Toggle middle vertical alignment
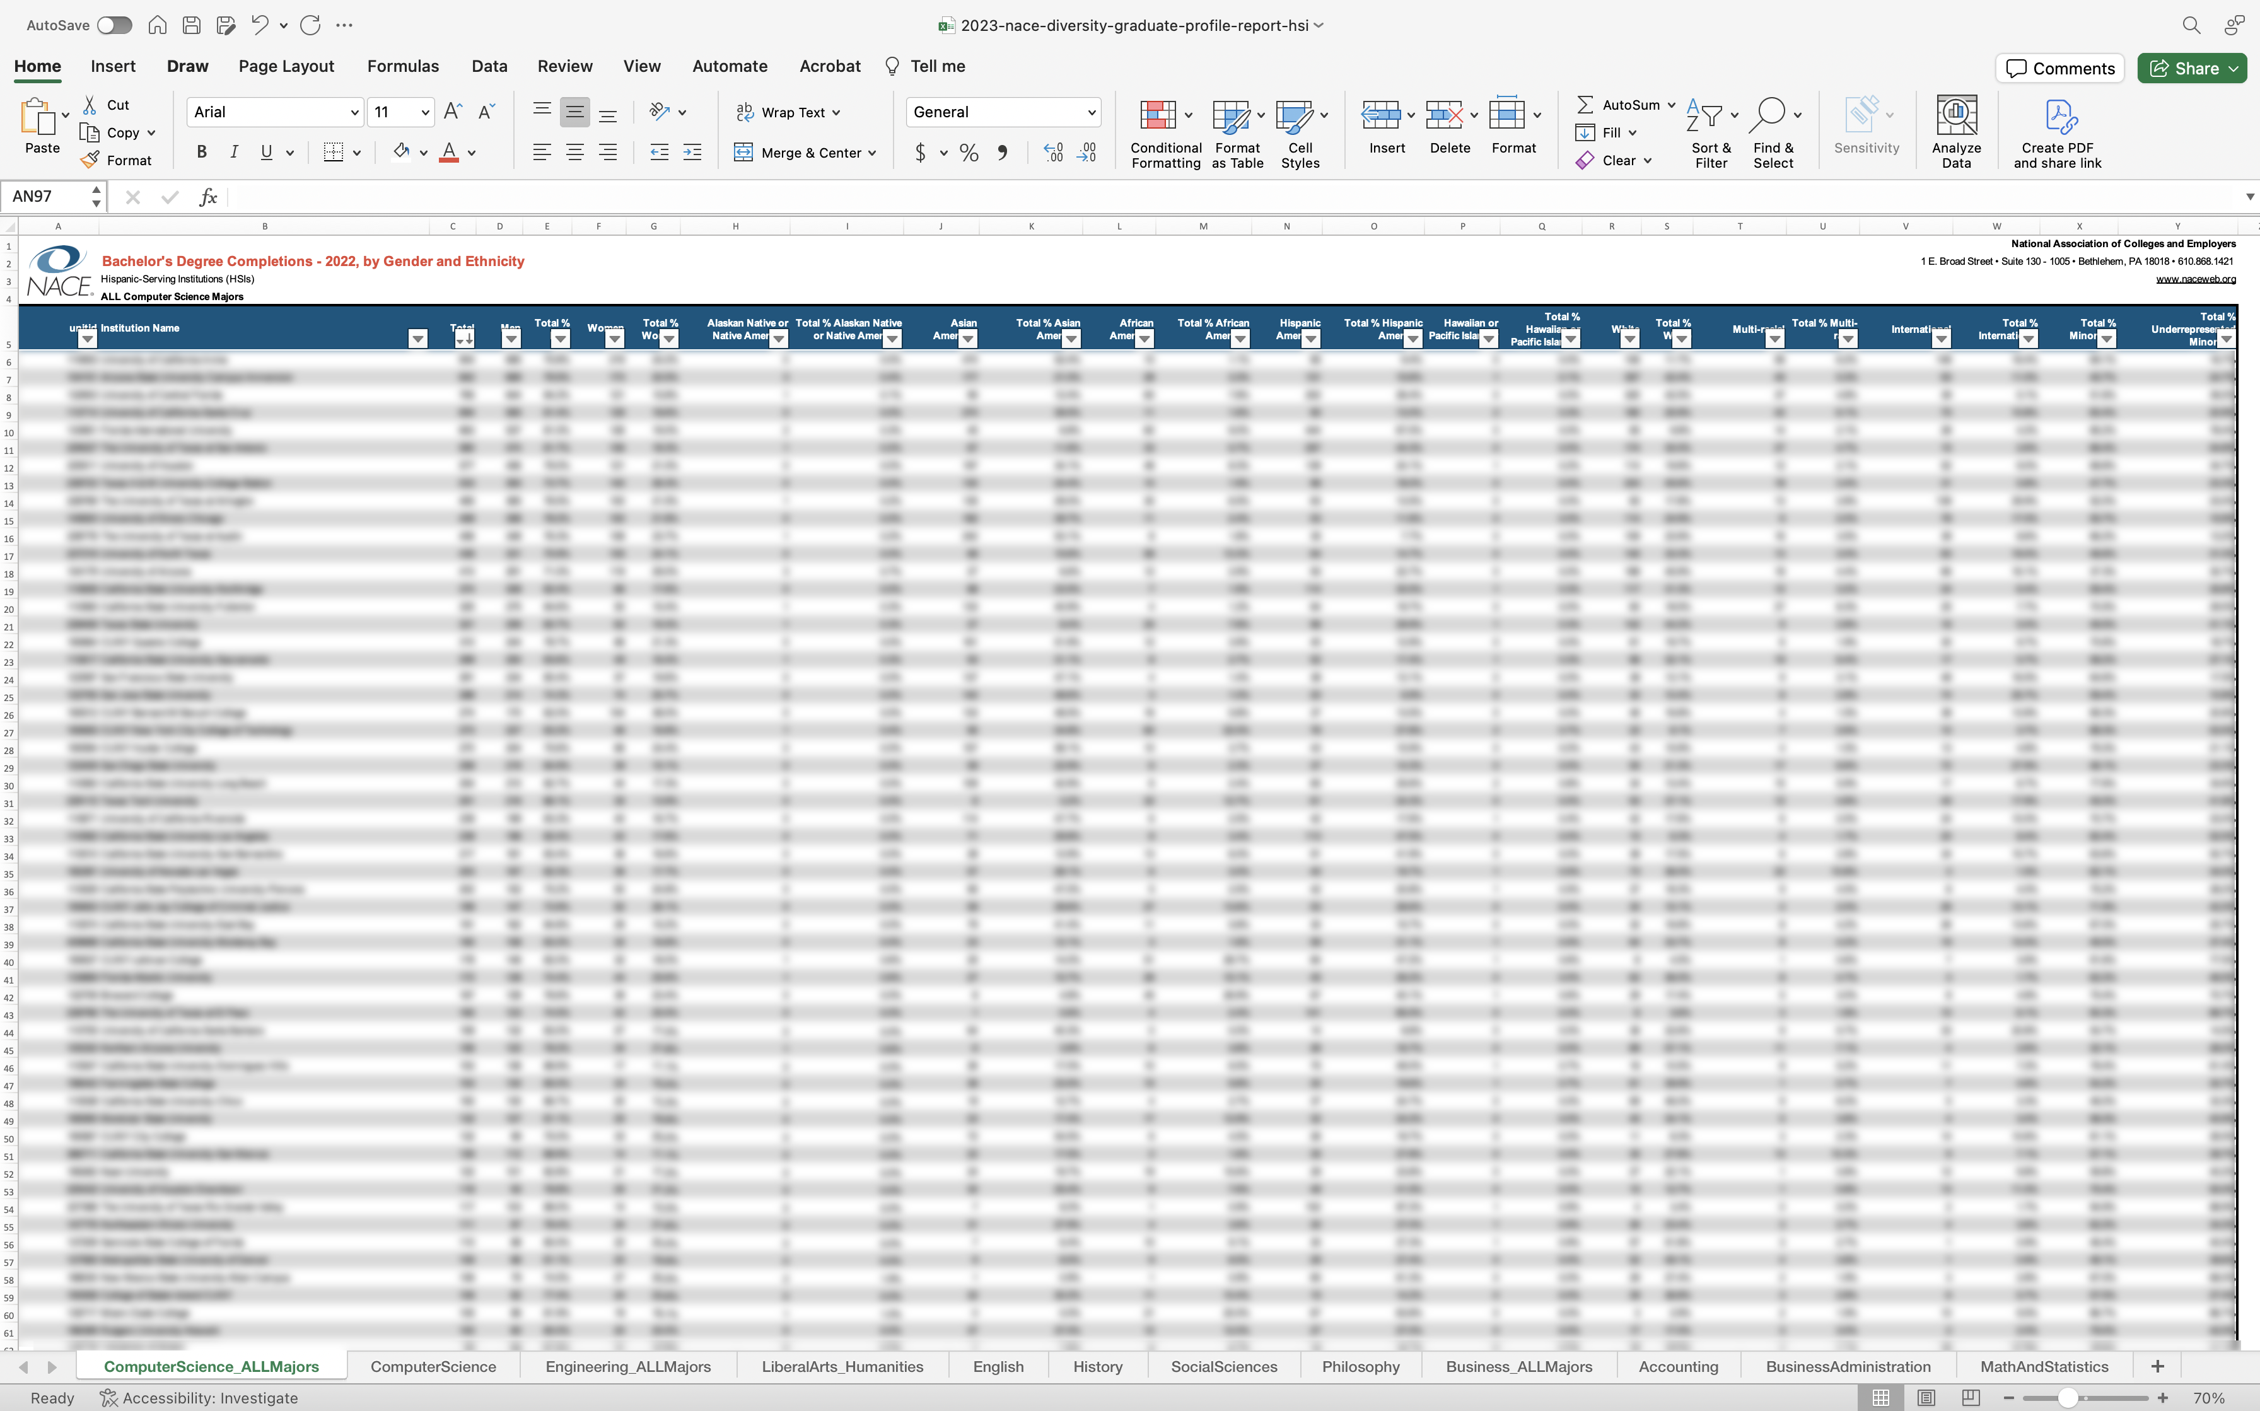2260x1411 pixels. pyautogui.click(x=575, y=112)
